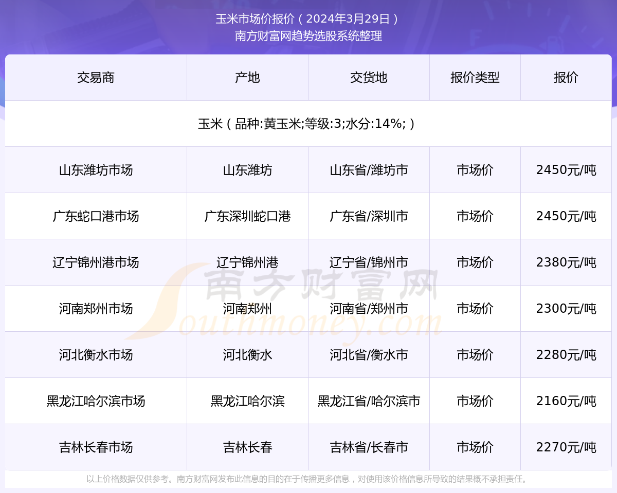Image resolution: width=617 pixels, height=493 pixels.
Task: Select the 交货地 column header
Action: (369, 78)
